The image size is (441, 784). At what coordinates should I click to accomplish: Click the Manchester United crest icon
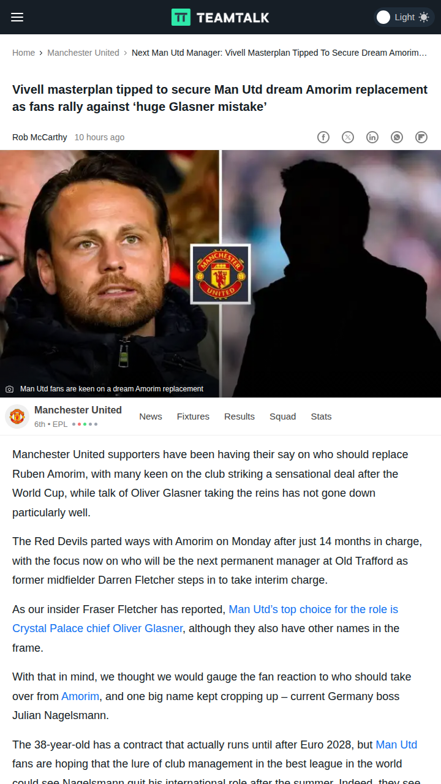point(17,417)
